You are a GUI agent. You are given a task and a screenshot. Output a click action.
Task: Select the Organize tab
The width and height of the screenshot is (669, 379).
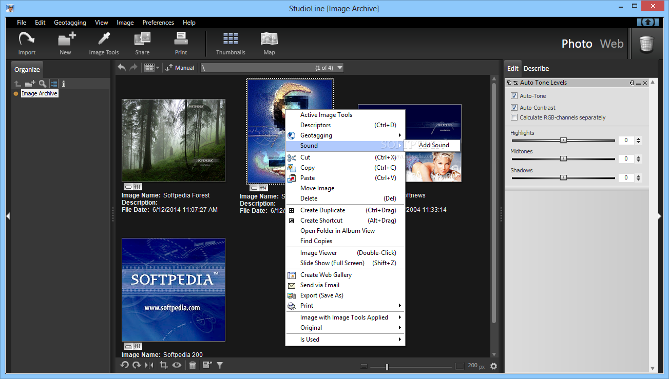click(27, 69)
